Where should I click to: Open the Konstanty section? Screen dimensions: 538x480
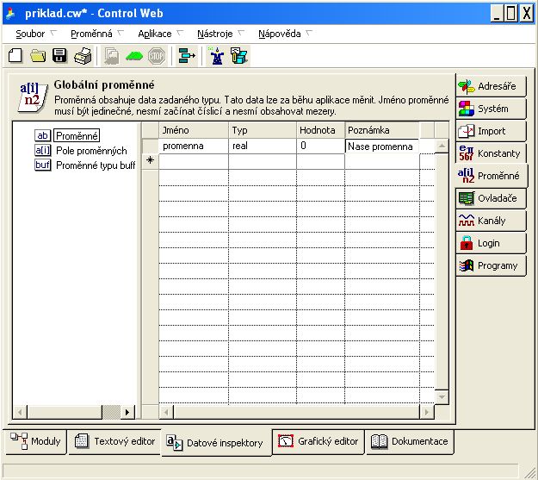click(x=491, y=153)
